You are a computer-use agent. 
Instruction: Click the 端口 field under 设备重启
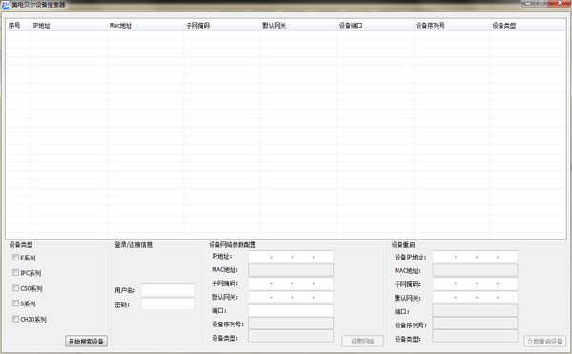tap(475, 311)
